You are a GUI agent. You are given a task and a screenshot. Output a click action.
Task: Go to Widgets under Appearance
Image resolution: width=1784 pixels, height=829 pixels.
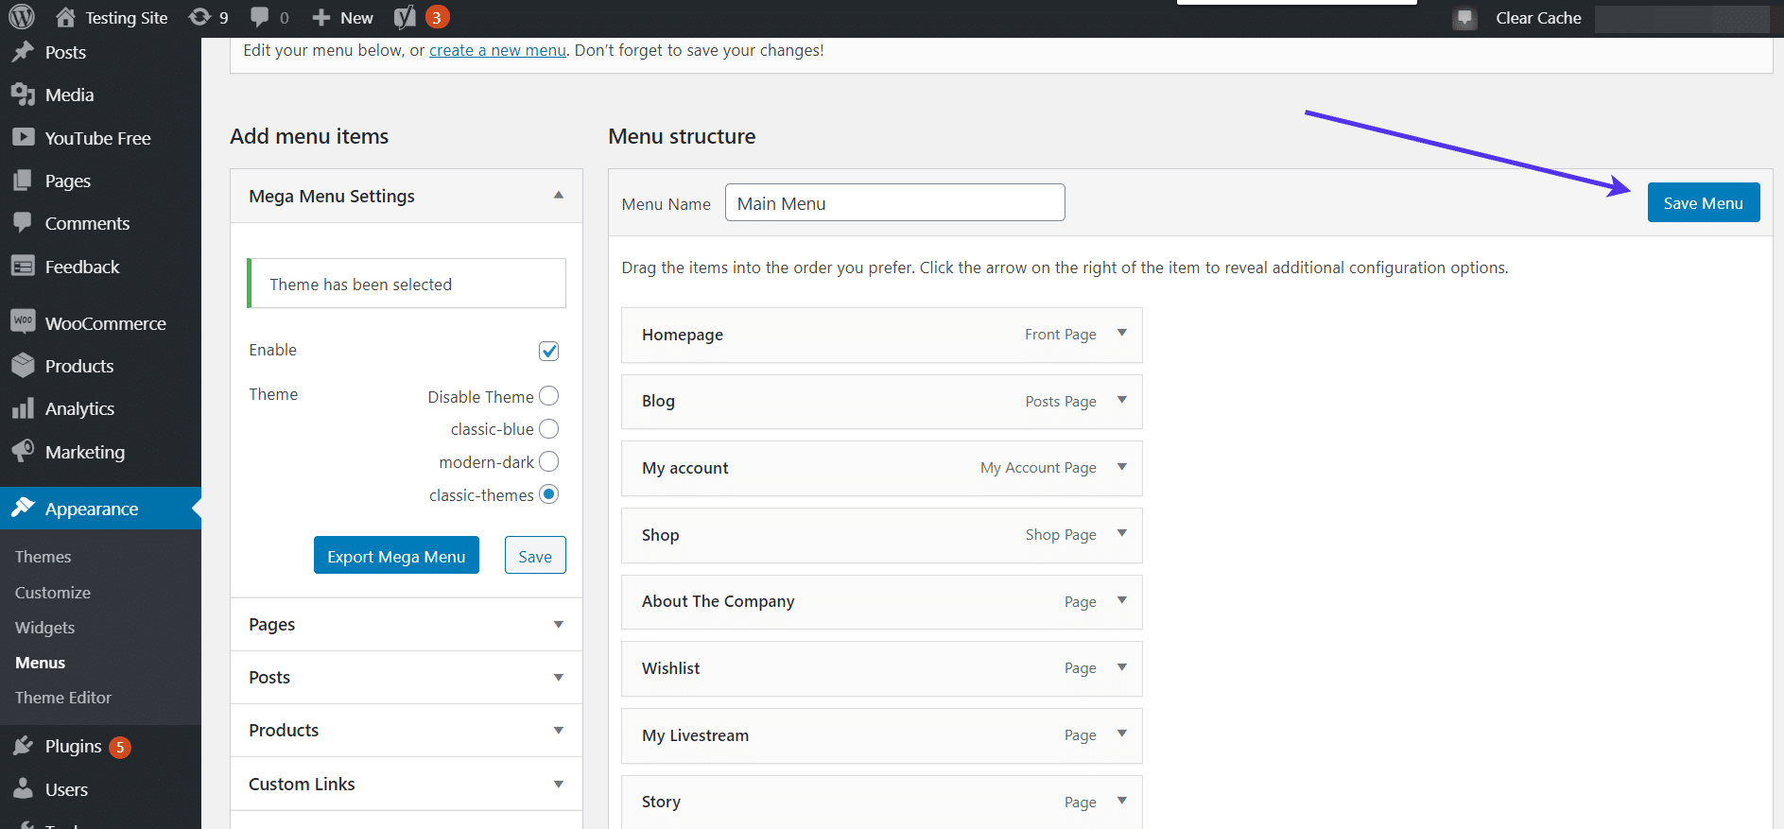pos(44,628)
